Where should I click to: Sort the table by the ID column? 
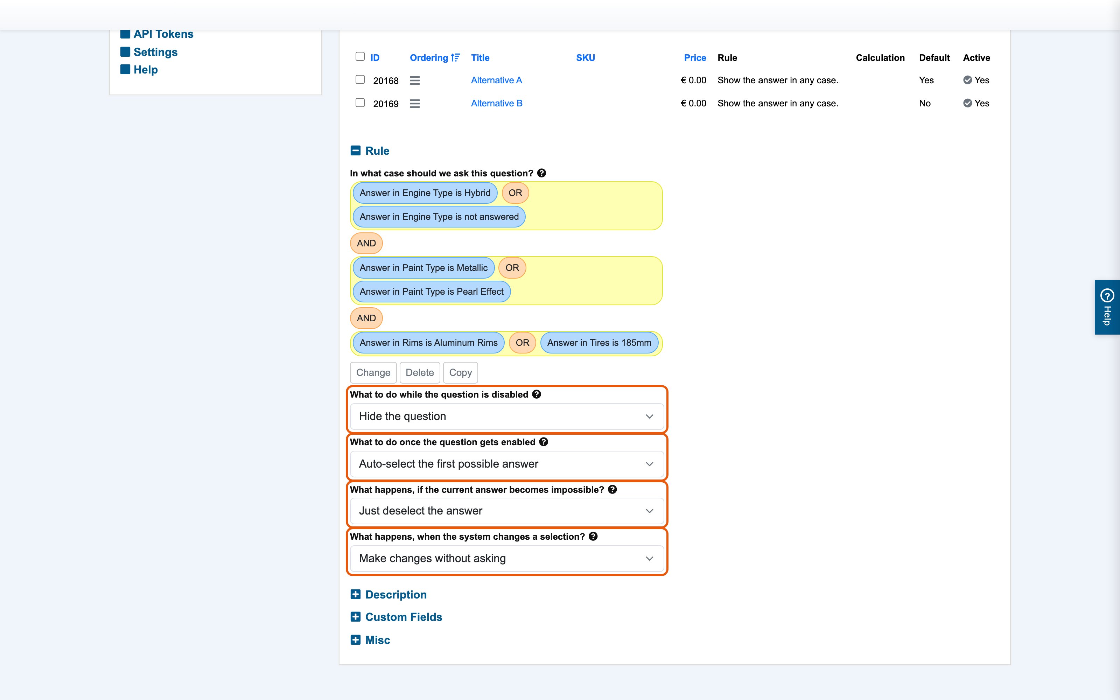(375, 58)
